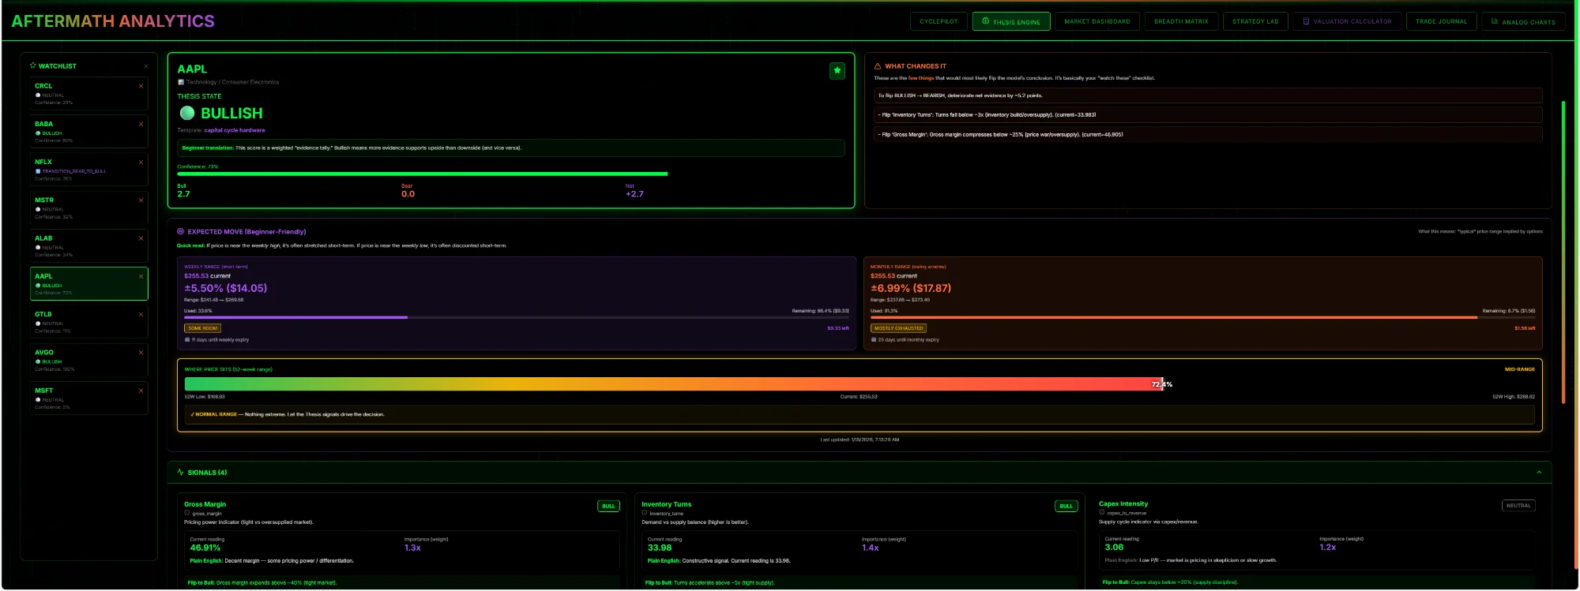Remove MSTR from the watchlist
Image resolution: width=1580 pixels, height=591 pixels.
click(x=141, y=200)
